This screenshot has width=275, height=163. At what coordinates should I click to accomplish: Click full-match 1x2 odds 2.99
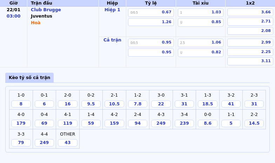tap(250, 43)
